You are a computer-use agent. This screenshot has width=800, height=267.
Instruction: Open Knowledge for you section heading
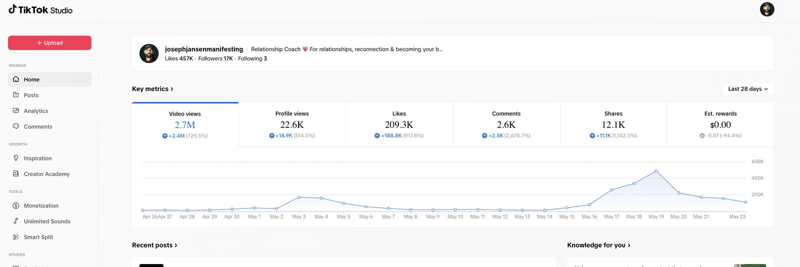[x=598, y=245]
